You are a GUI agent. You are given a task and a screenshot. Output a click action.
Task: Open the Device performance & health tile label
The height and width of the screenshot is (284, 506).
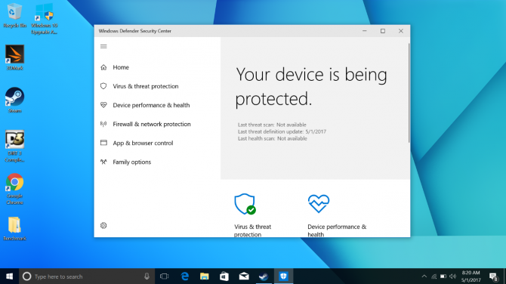click(x=337, y=230)
